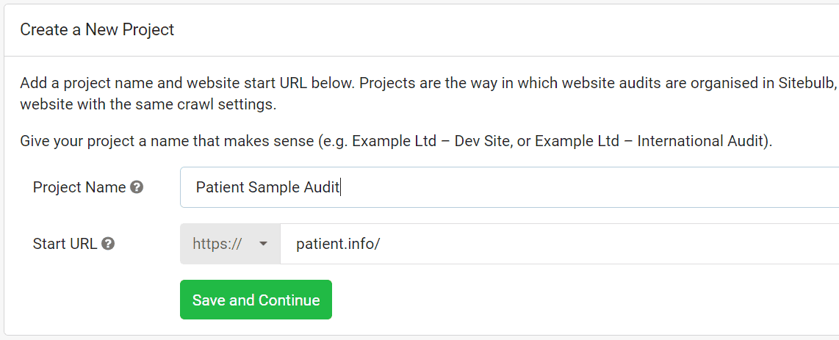The width and height of the screenshot is (839, 340).
Task: Click empty space right of the Project Name text
Action: tap(588, 187)
